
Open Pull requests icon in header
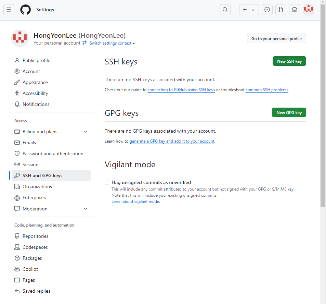[281, 10]
